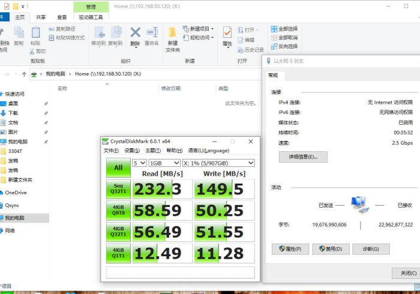This screenshot has width=420, height=294.
Task: Click the 全部选择 (Select all) icon
Action: tap(284, 29)
